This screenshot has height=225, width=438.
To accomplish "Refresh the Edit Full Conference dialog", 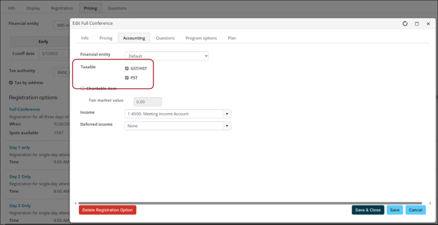I will click(405, 24).
